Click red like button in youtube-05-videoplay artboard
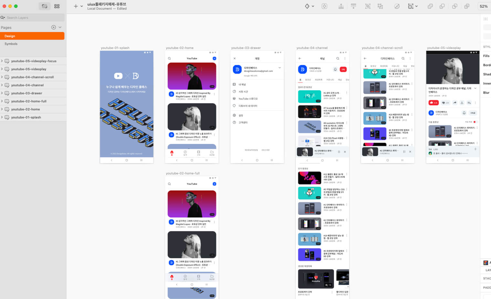The image size is (491, 299). (x=434, y=102)
